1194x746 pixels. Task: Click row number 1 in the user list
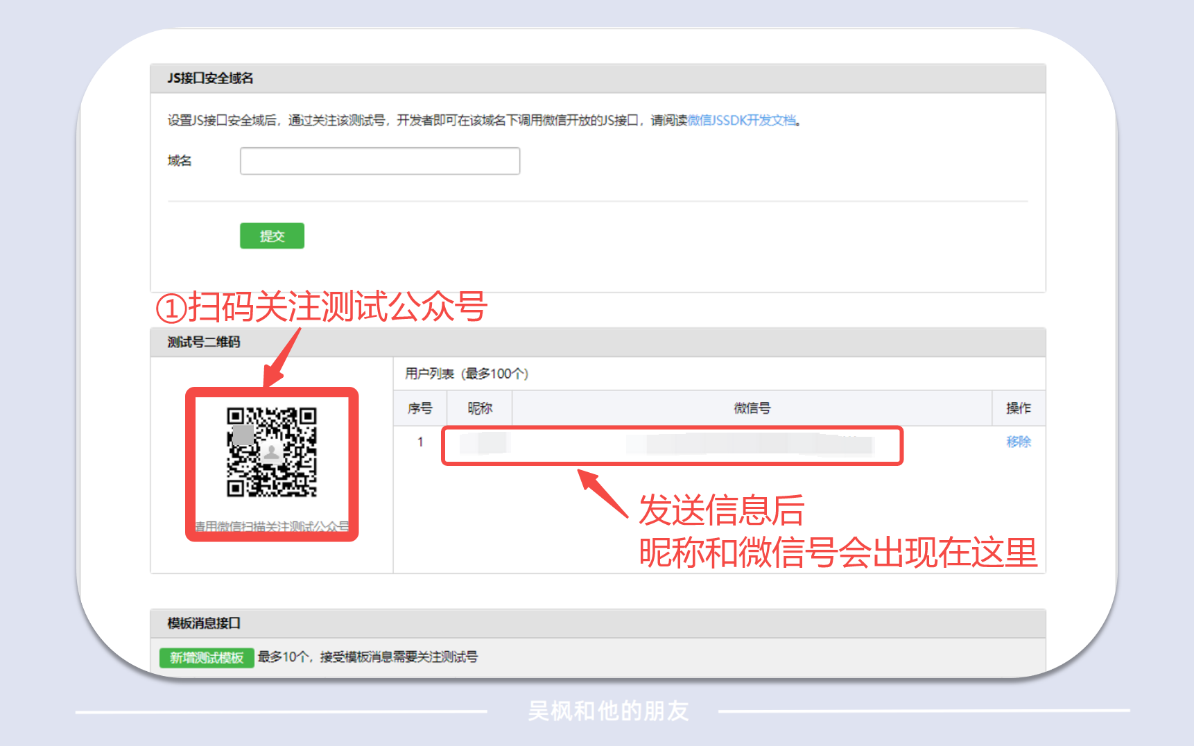420,442
